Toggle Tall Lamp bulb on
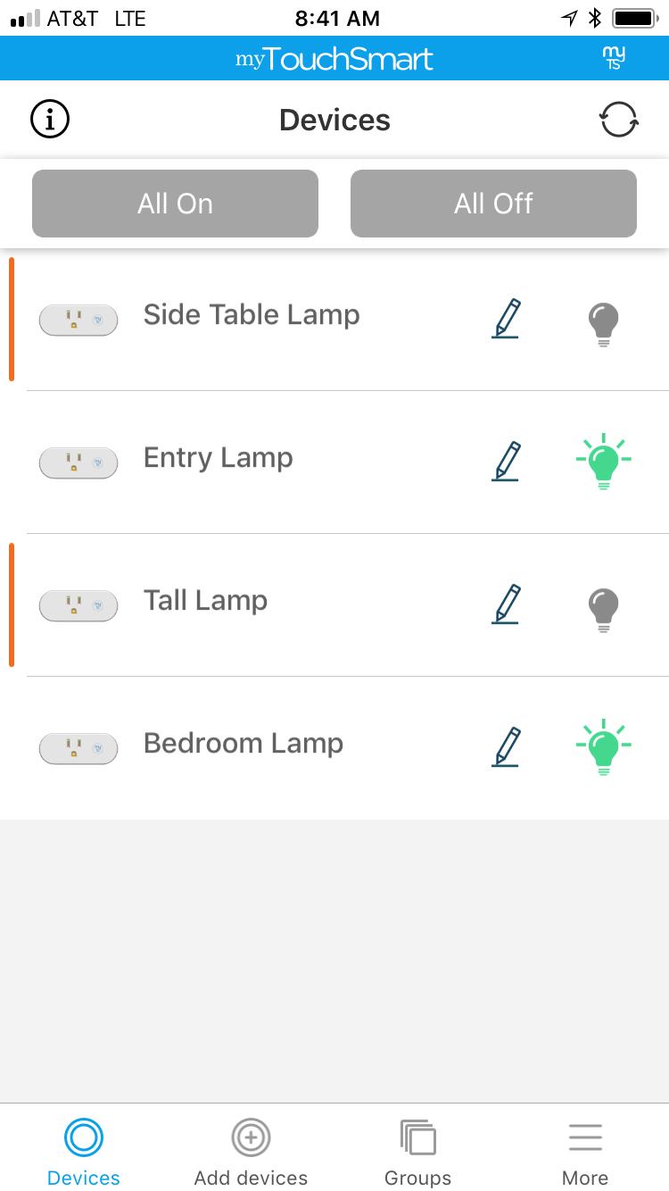669x1191 pixels. tap(604, 609)
